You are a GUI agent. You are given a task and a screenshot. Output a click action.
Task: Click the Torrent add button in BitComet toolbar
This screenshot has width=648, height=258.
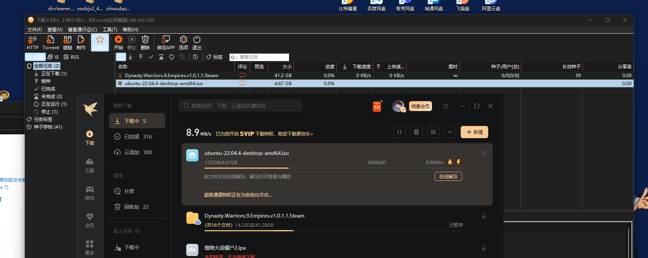pos(50,42)
